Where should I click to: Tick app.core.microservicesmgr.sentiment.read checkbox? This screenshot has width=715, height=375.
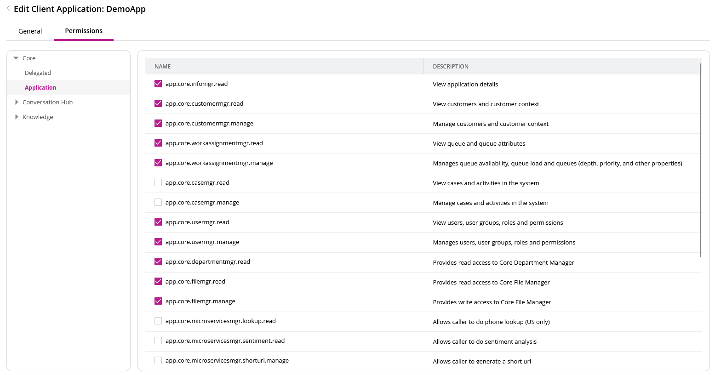pyautogui.click(x=158, y=341)
